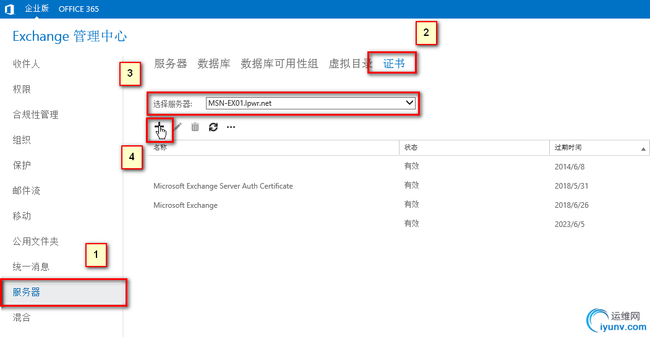This screenshot has width=650, height=337.
Task: Click the add new certificate plus icon
Action: pyautogui.click(x=159, y=127)
